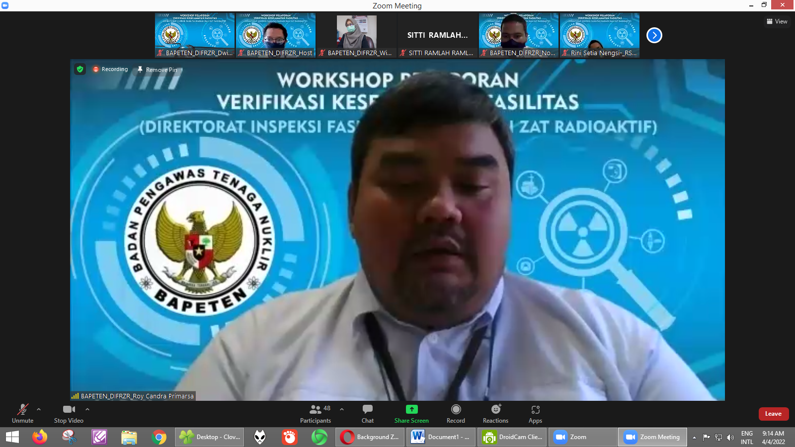Remove Pin from the pinned video
The width and height of the screenshot is (795, 447).
pyautogui.click(x=157, y=70)
